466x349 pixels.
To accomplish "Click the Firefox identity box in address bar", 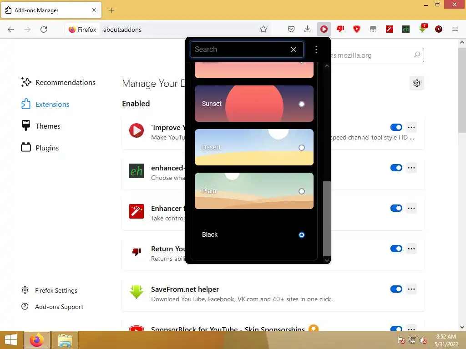I will coord(82,30).
